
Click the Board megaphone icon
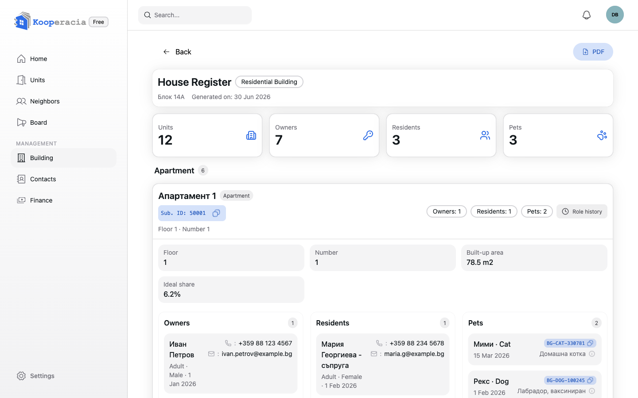click(x=21, y=122)
